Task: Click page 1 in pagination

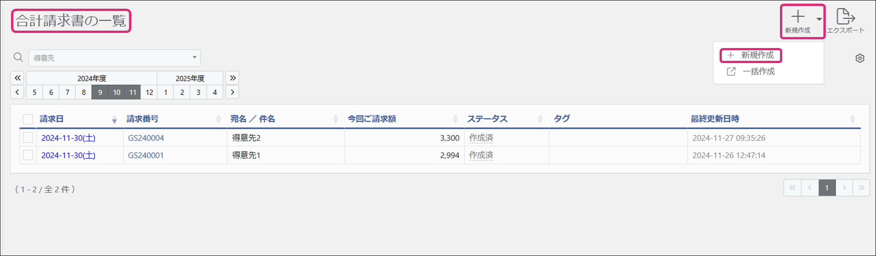Action: click(827, 188)
